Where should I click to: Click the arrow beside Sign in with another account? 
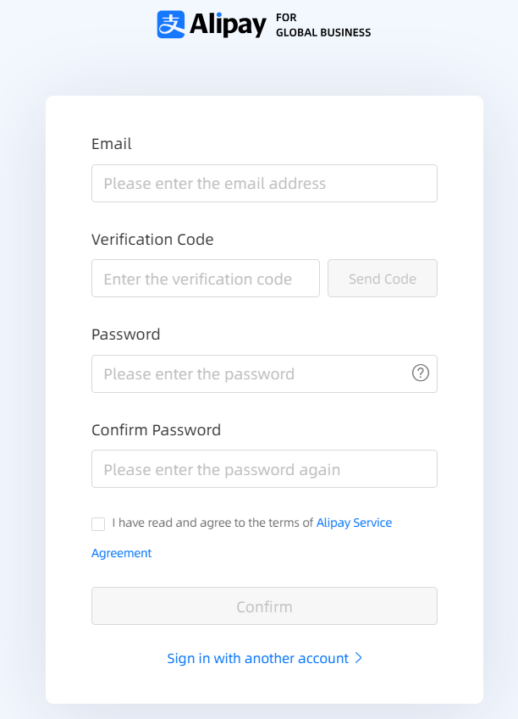pyautogui.click(x=359, y=658)
